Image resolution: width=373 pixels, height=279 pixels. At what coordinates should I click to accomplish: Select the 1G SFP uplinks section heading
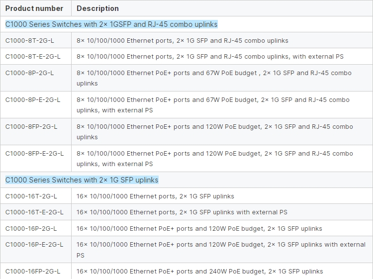(x=82, y=180)
